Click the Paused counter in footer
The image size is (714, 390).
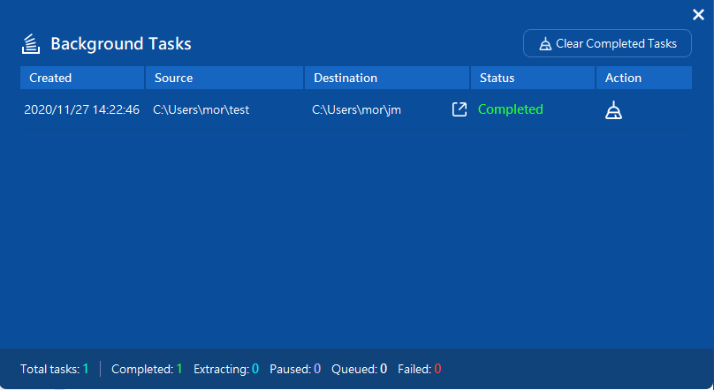(295, 369)
